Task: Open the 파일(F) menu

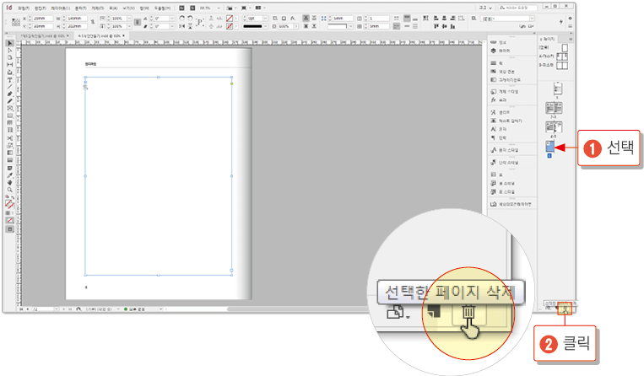Action: (x=24, y=8)
